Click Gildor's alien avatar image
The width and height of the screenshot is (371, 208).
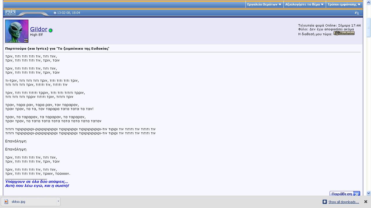(x=17, y=31)
